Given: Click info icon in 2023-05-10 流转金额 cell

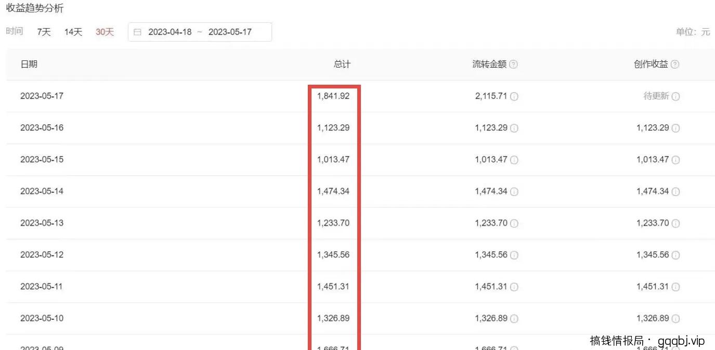Looking at the screenshot, I should [514, 318].
